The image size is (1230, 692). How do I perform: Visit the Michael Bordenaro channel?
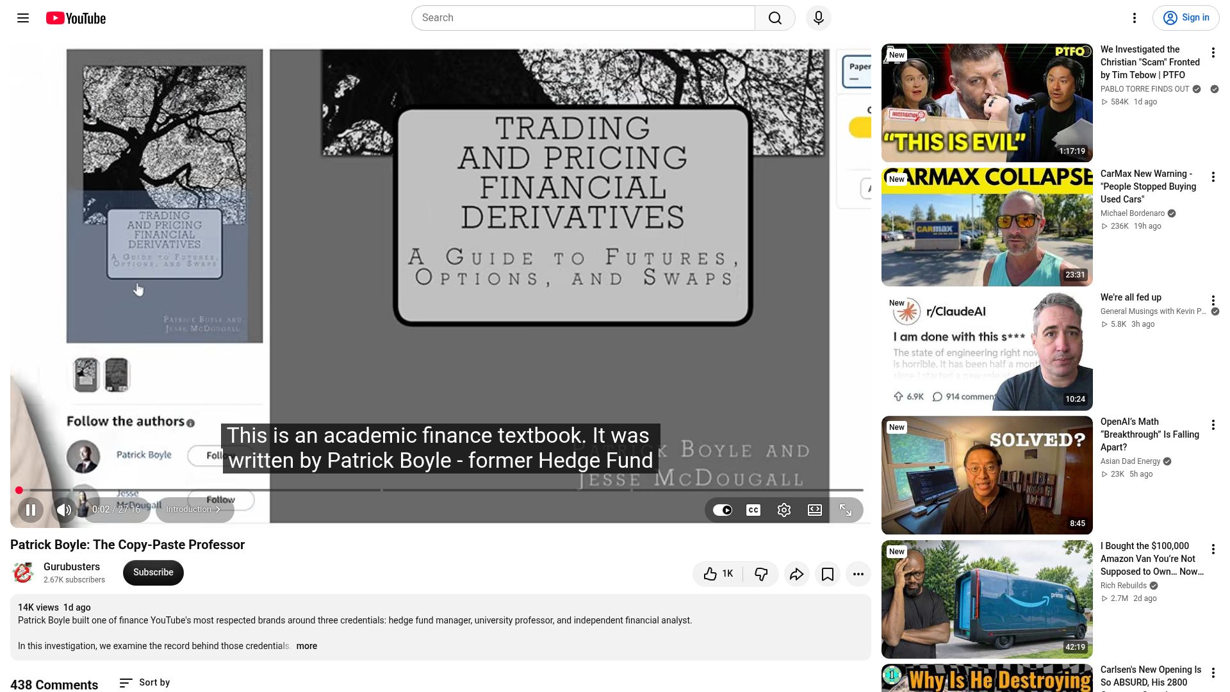pyautogui.click(x=1132, y=213)
